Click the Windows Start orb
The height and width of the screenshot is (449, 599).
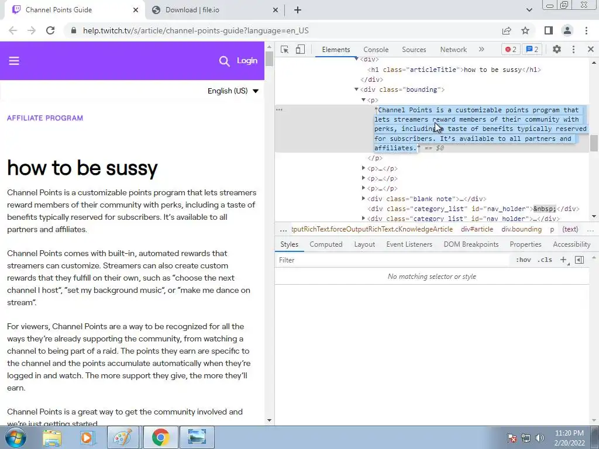pos(16,437)
